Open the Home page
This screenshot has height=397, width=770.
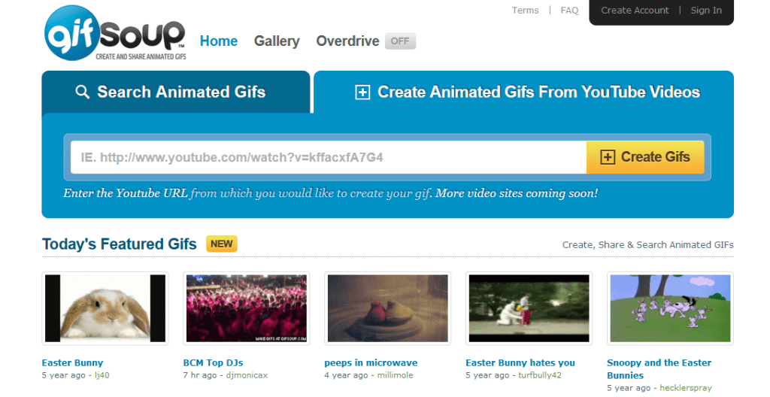(219, 41)
